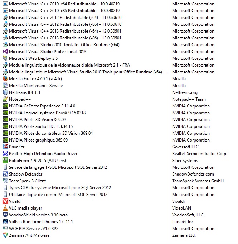Click the Mozilla Firefox 47.0.1 icon
The height and width of the screenshot is (244, 238).
pyautogui.click(x=5, y=78)
